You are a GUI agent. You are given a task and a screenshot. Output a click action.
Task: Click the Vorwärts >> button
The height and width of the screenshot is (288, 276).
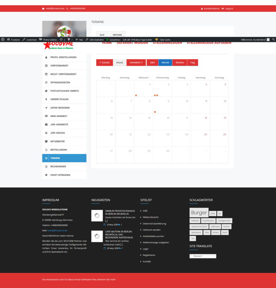pos(136,62)
